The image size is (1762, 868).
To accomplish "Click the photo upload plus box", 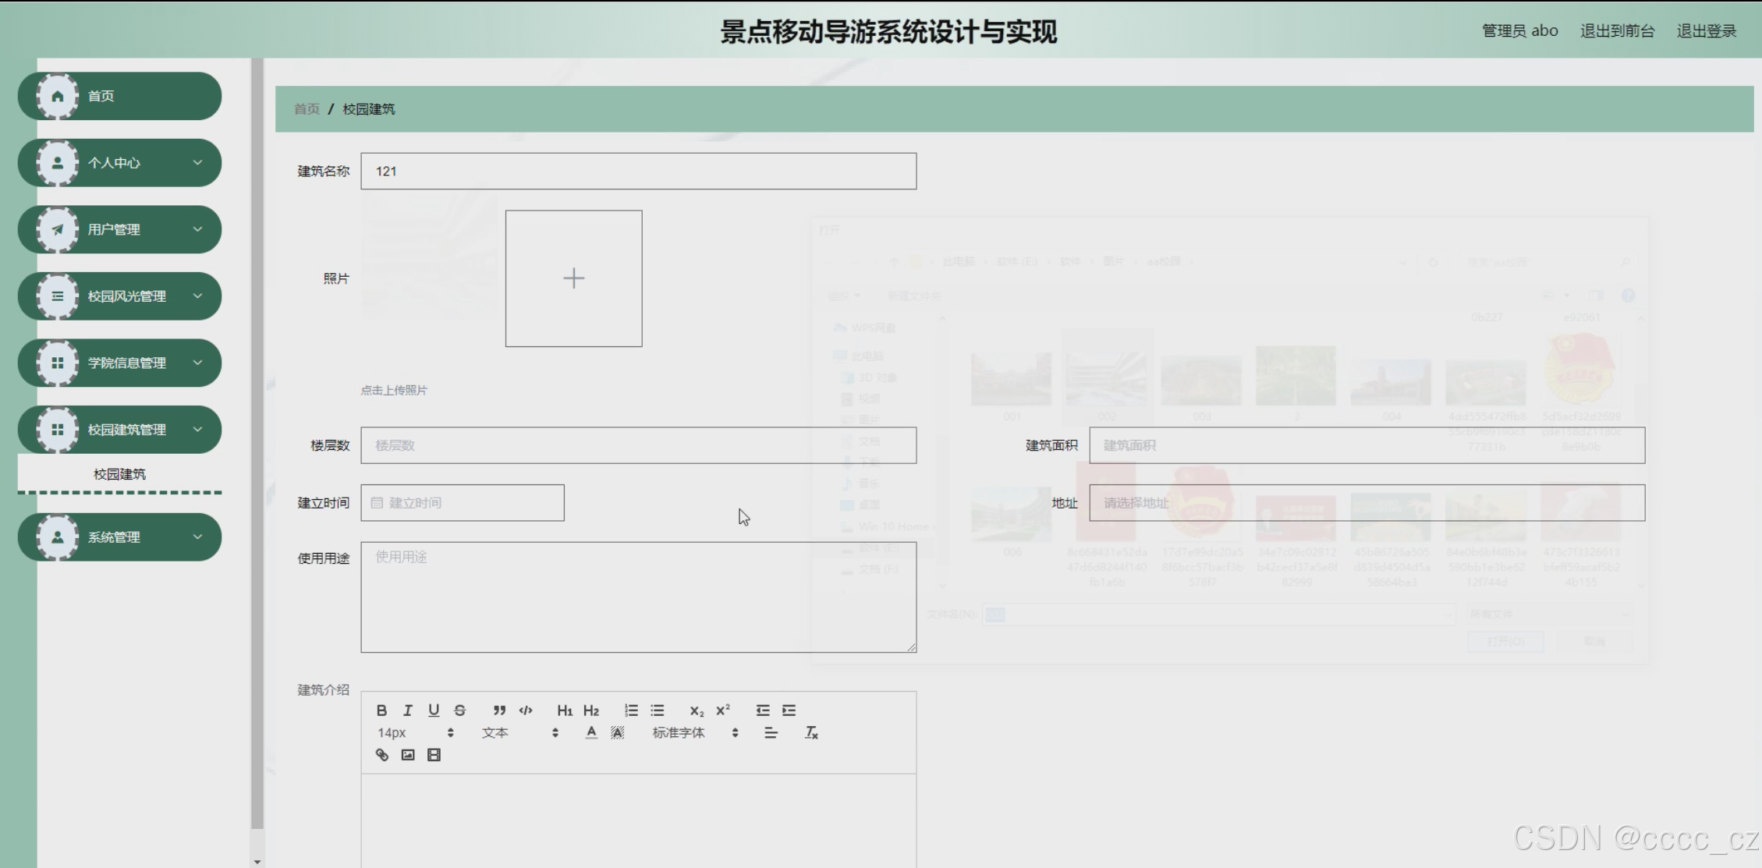I will point(573,278).
